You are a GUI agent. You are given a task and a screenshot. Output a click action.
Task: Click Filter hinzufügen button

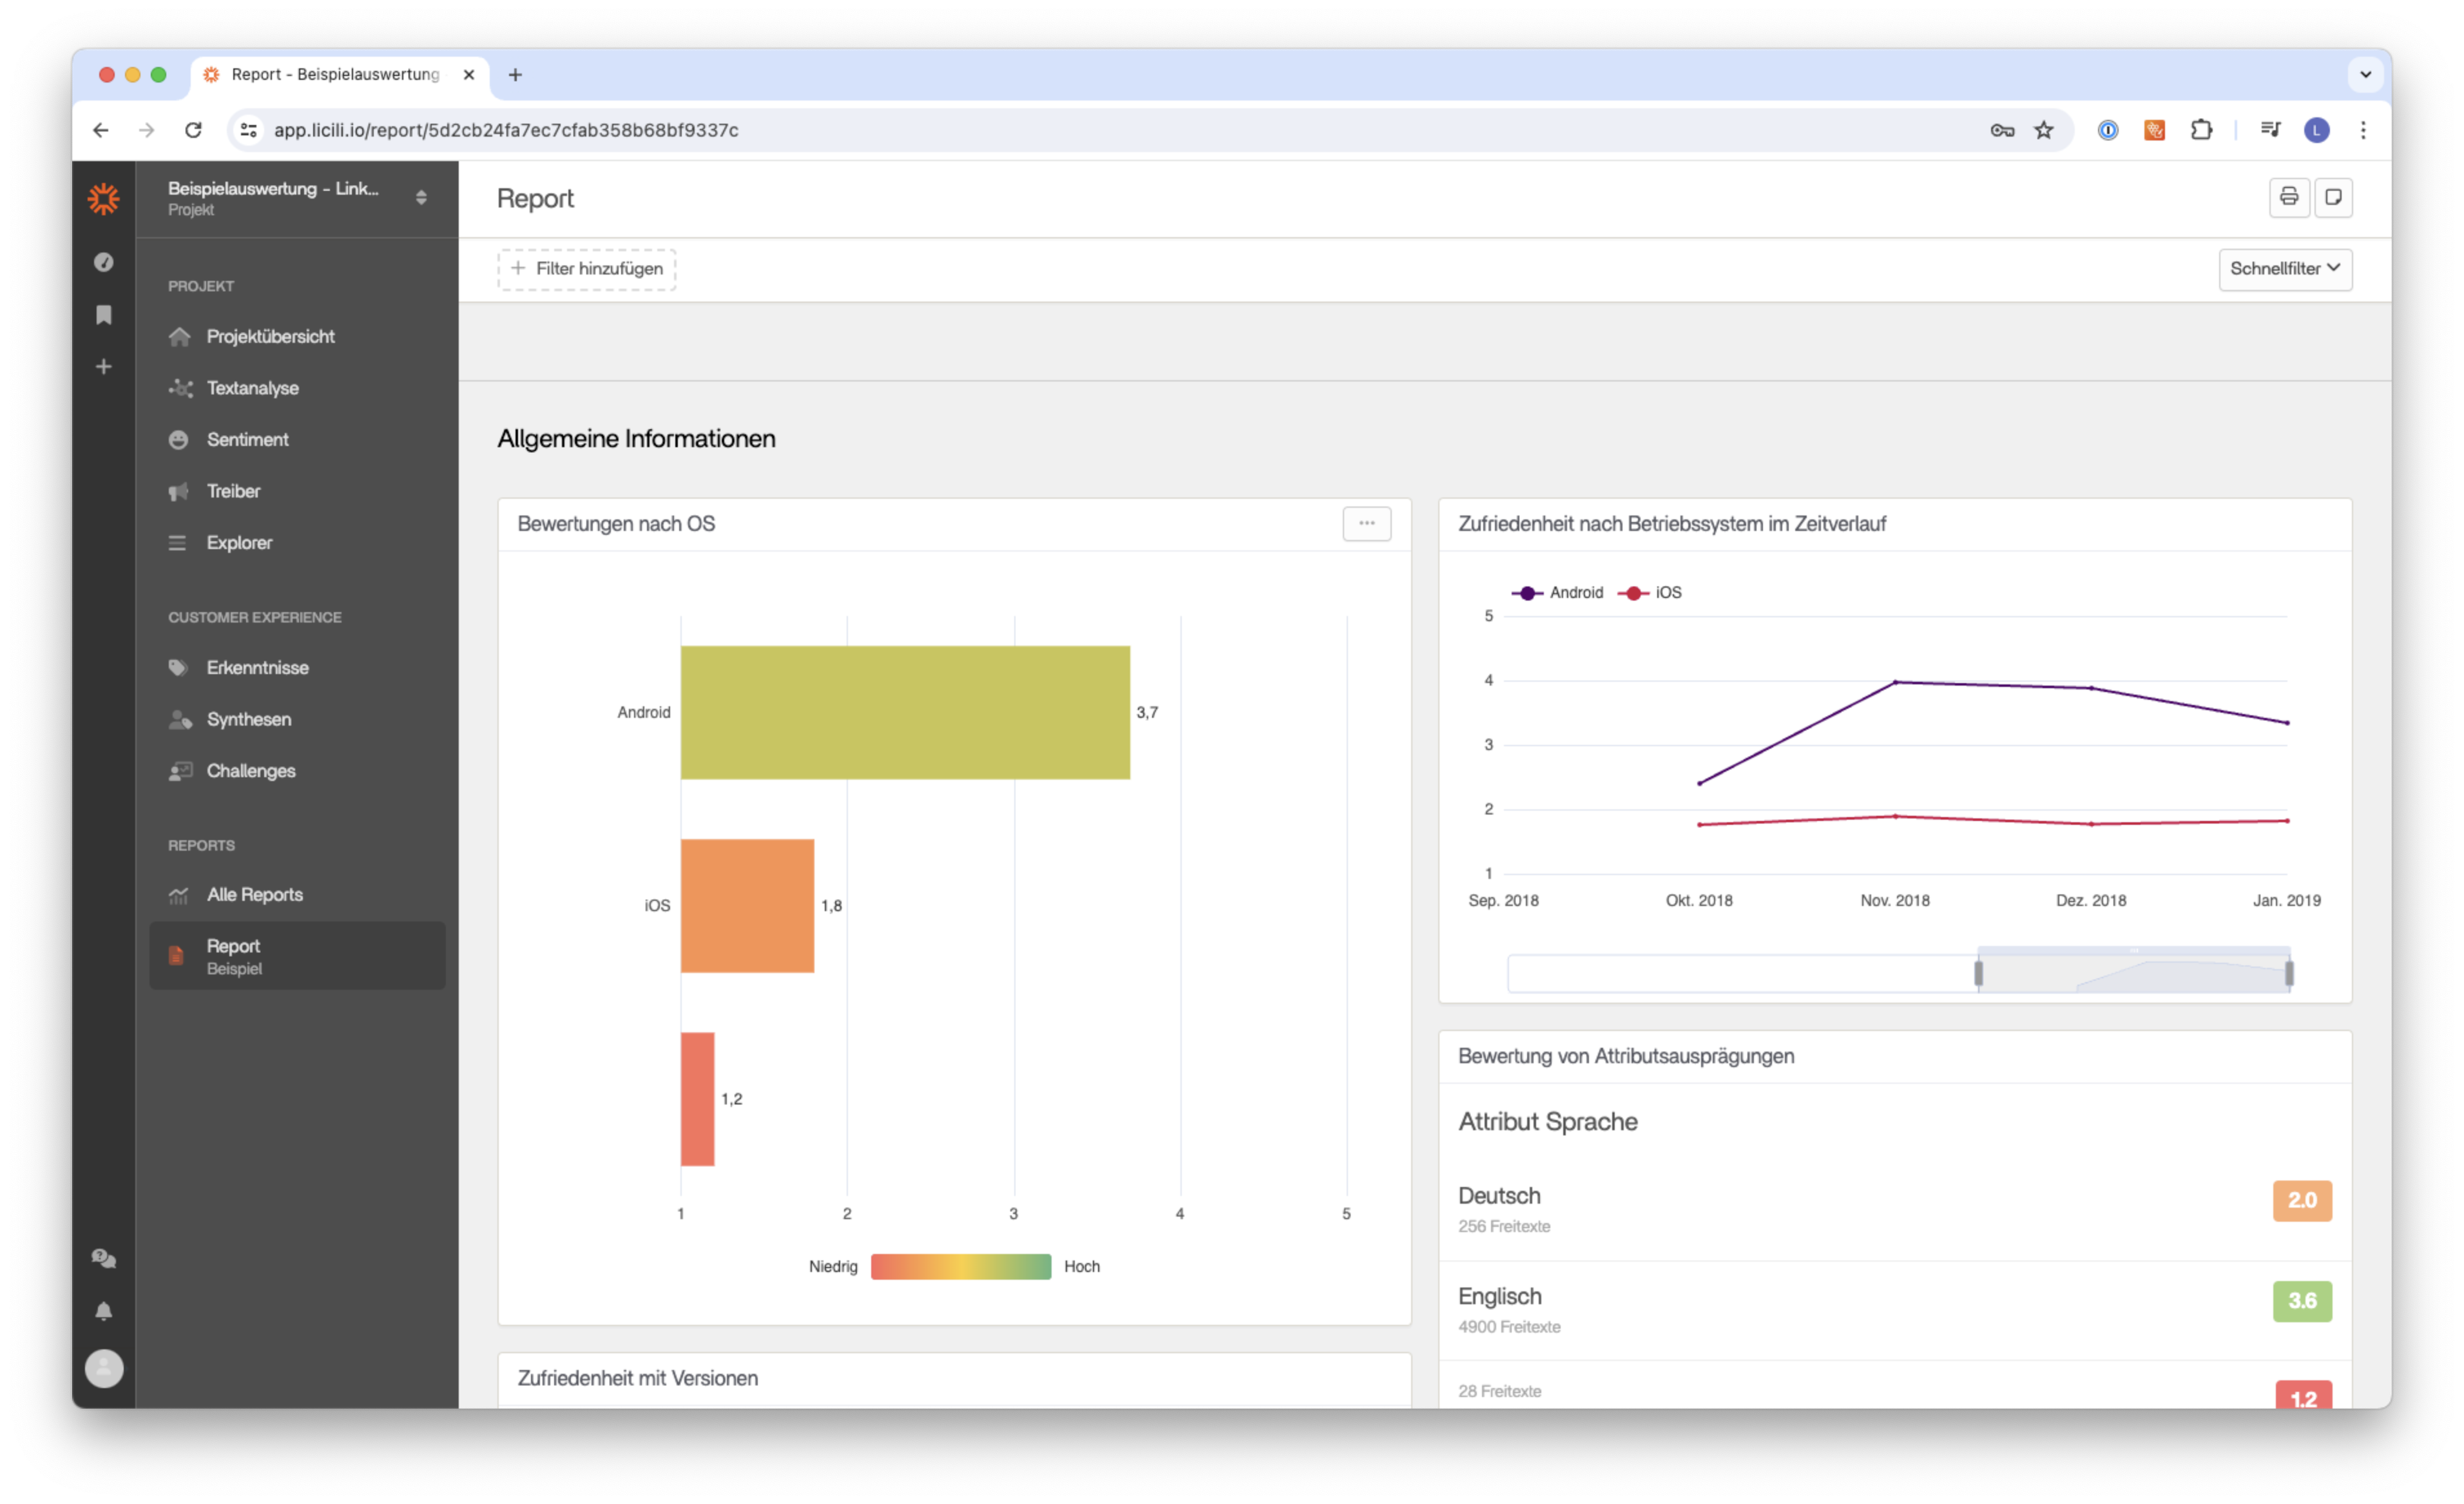[587, 269]
